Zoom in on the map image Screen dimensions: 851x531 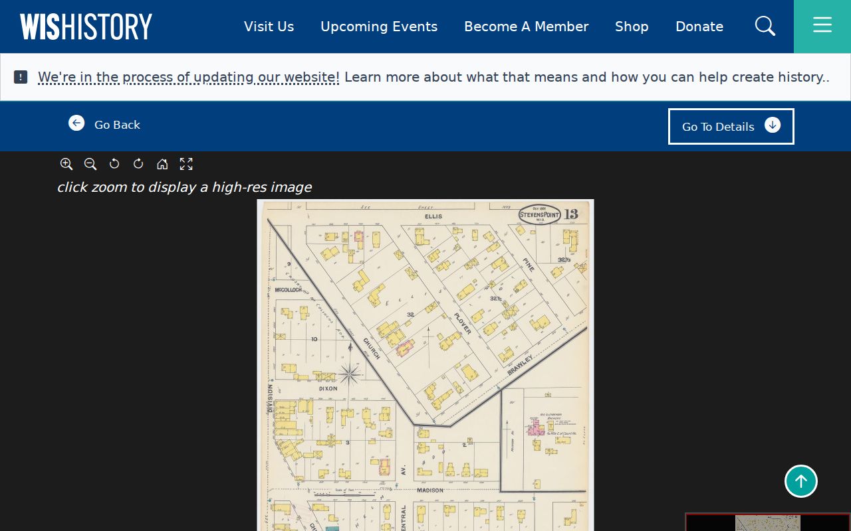(x=66, y=164)
